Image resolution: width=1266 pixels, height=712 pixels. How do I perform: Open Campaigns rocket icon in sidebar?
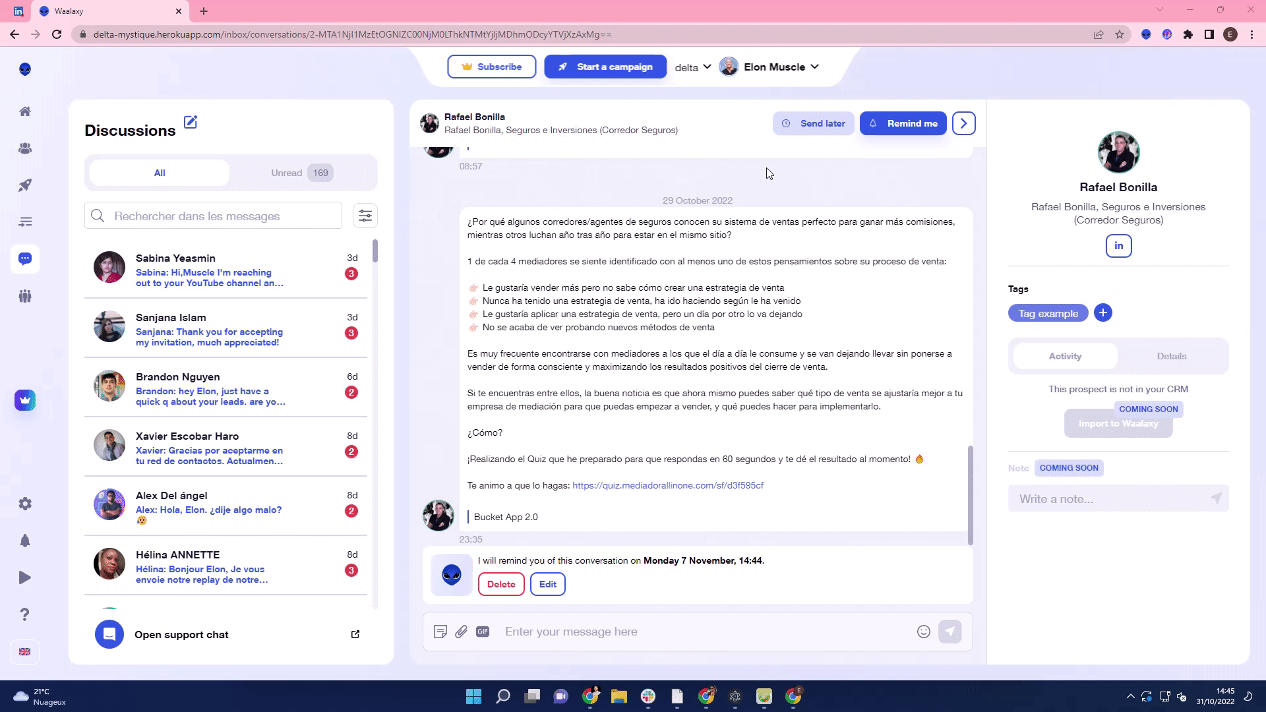coord(25,185)
